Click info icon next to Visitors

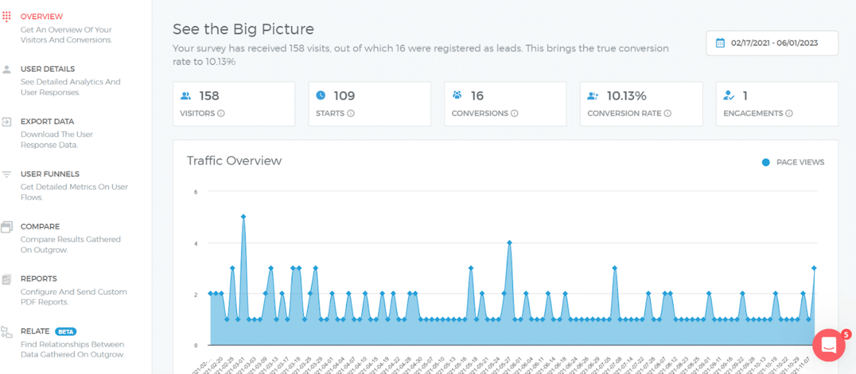tap(221, 114)
